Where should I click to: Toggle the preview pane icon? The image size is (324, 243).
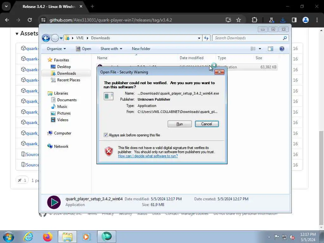(x=270, y=49)
